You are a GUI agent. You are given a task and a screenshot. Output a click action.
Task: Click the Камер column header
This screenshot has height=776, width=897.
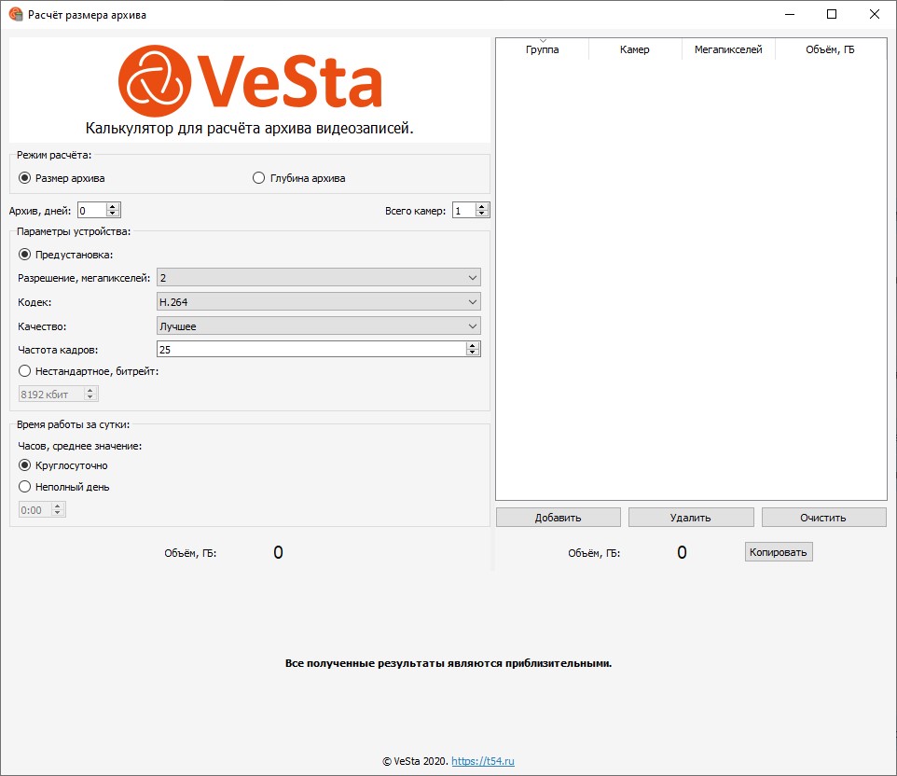634,50
